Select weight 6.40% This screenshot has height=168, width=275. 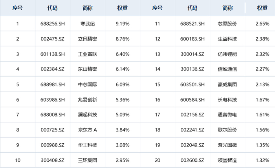123,54
